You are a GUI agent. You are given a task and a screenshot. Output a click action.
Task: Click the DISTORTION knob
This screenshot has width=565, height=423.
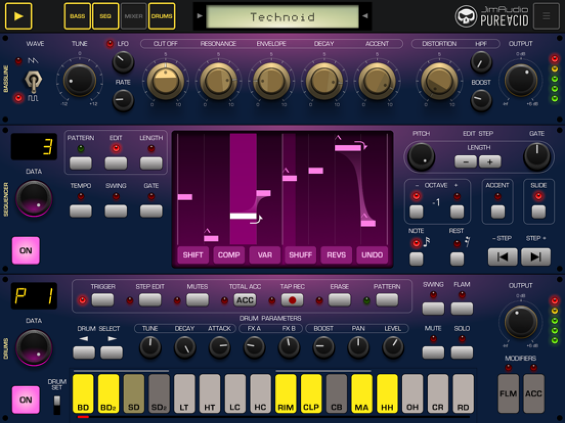coord(439,81)
